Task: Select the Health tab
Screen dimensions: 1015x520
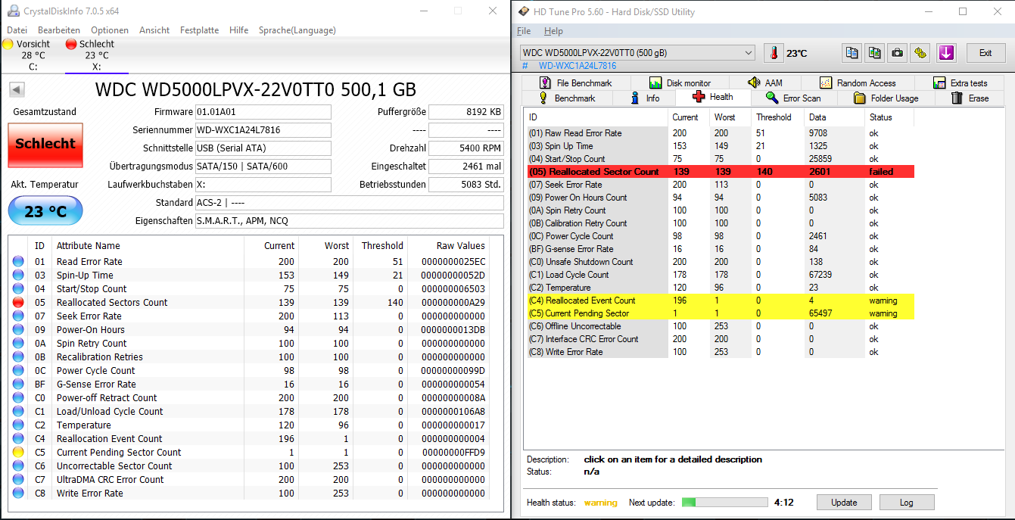Action: click(x=713, y=97)
